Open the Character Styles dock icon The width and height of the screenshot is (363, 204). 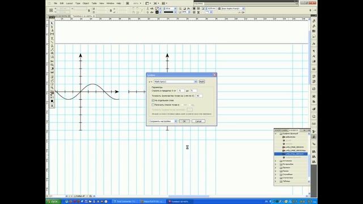tap(314, 56)
